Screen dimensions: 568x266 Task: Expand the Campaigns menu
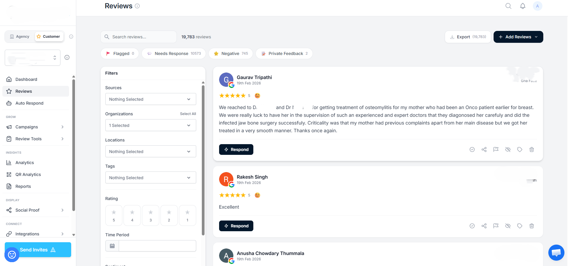tap(36, 127)
